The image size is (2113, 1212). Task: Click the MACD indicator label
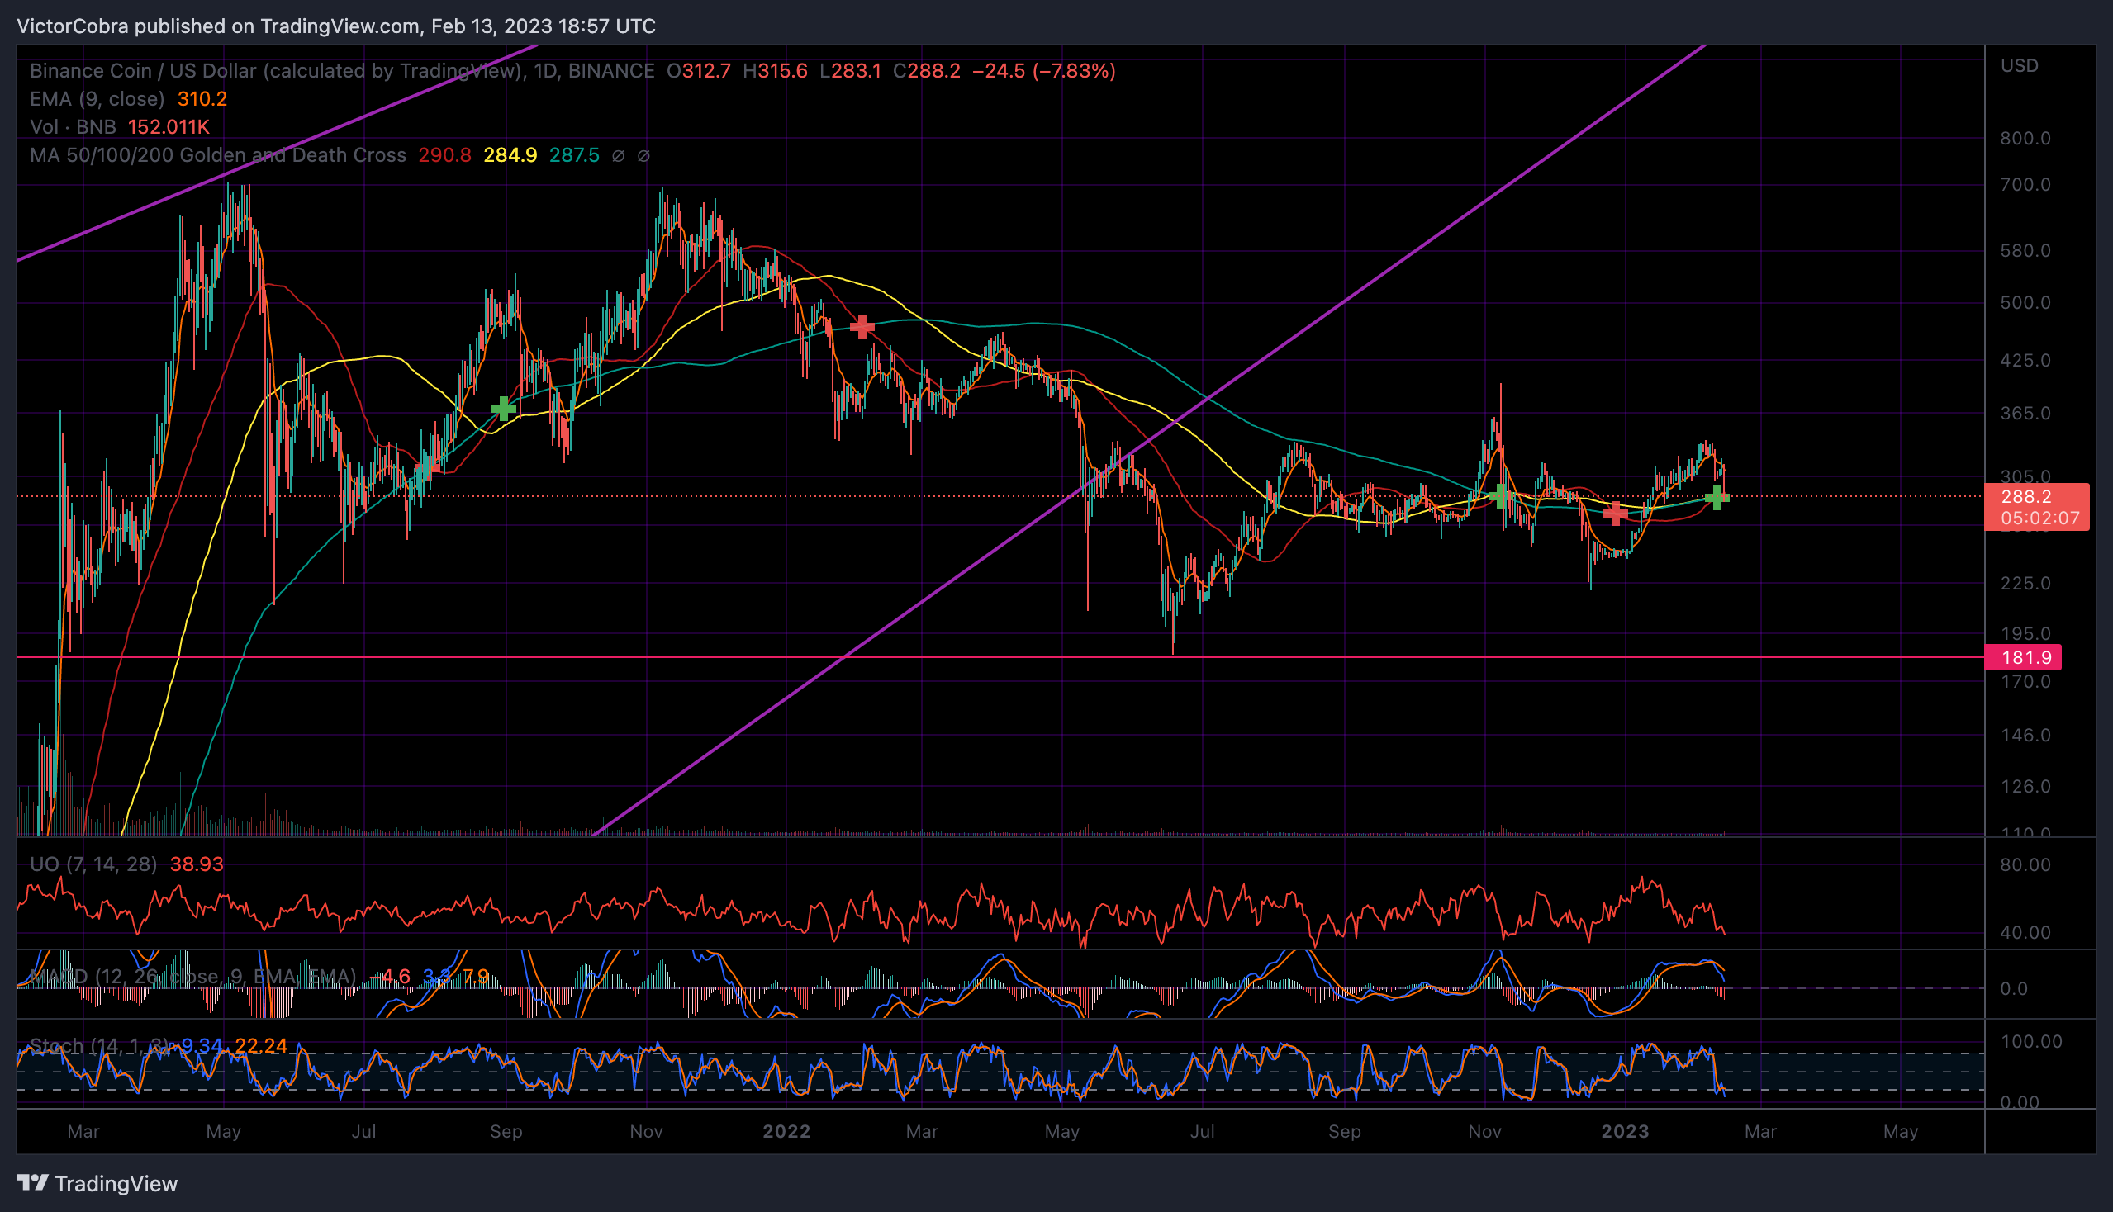click(x=193, y=977)
